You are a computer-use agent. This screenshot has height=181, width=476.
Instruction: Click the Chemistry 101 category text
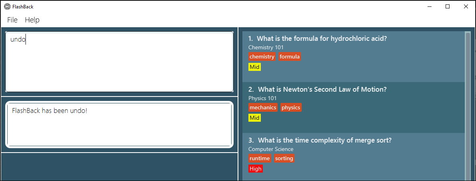(266, 47)
